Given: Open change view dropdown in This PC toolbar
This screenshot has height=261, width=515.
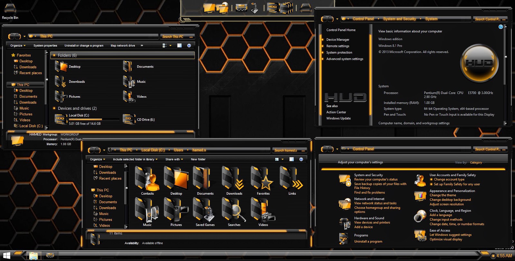Looking at the screenshot, I should tap(170, 46).
